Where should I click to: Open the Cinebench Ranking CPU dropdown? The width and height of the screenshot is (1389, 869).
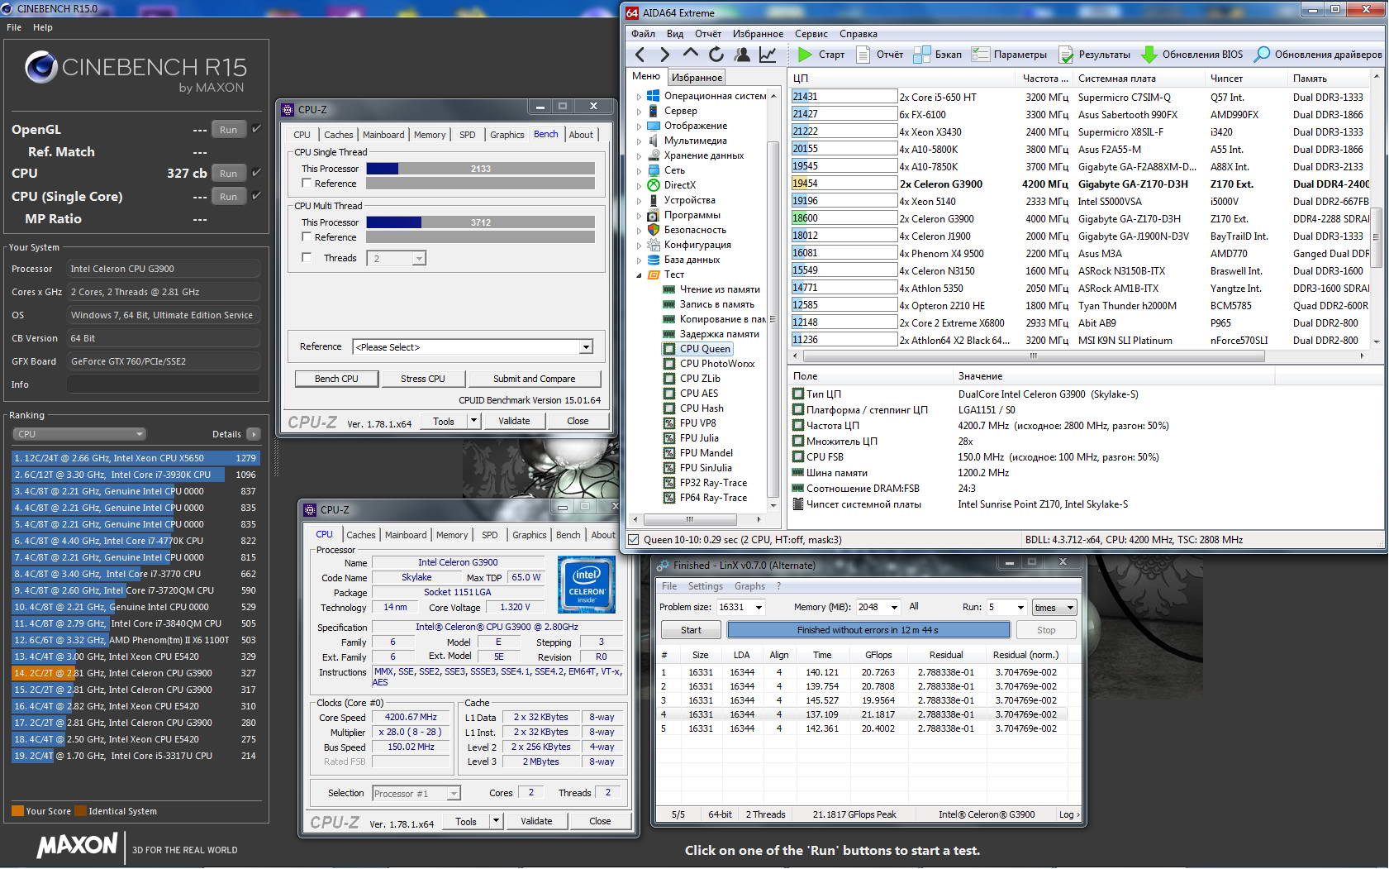tap(78, 434)
